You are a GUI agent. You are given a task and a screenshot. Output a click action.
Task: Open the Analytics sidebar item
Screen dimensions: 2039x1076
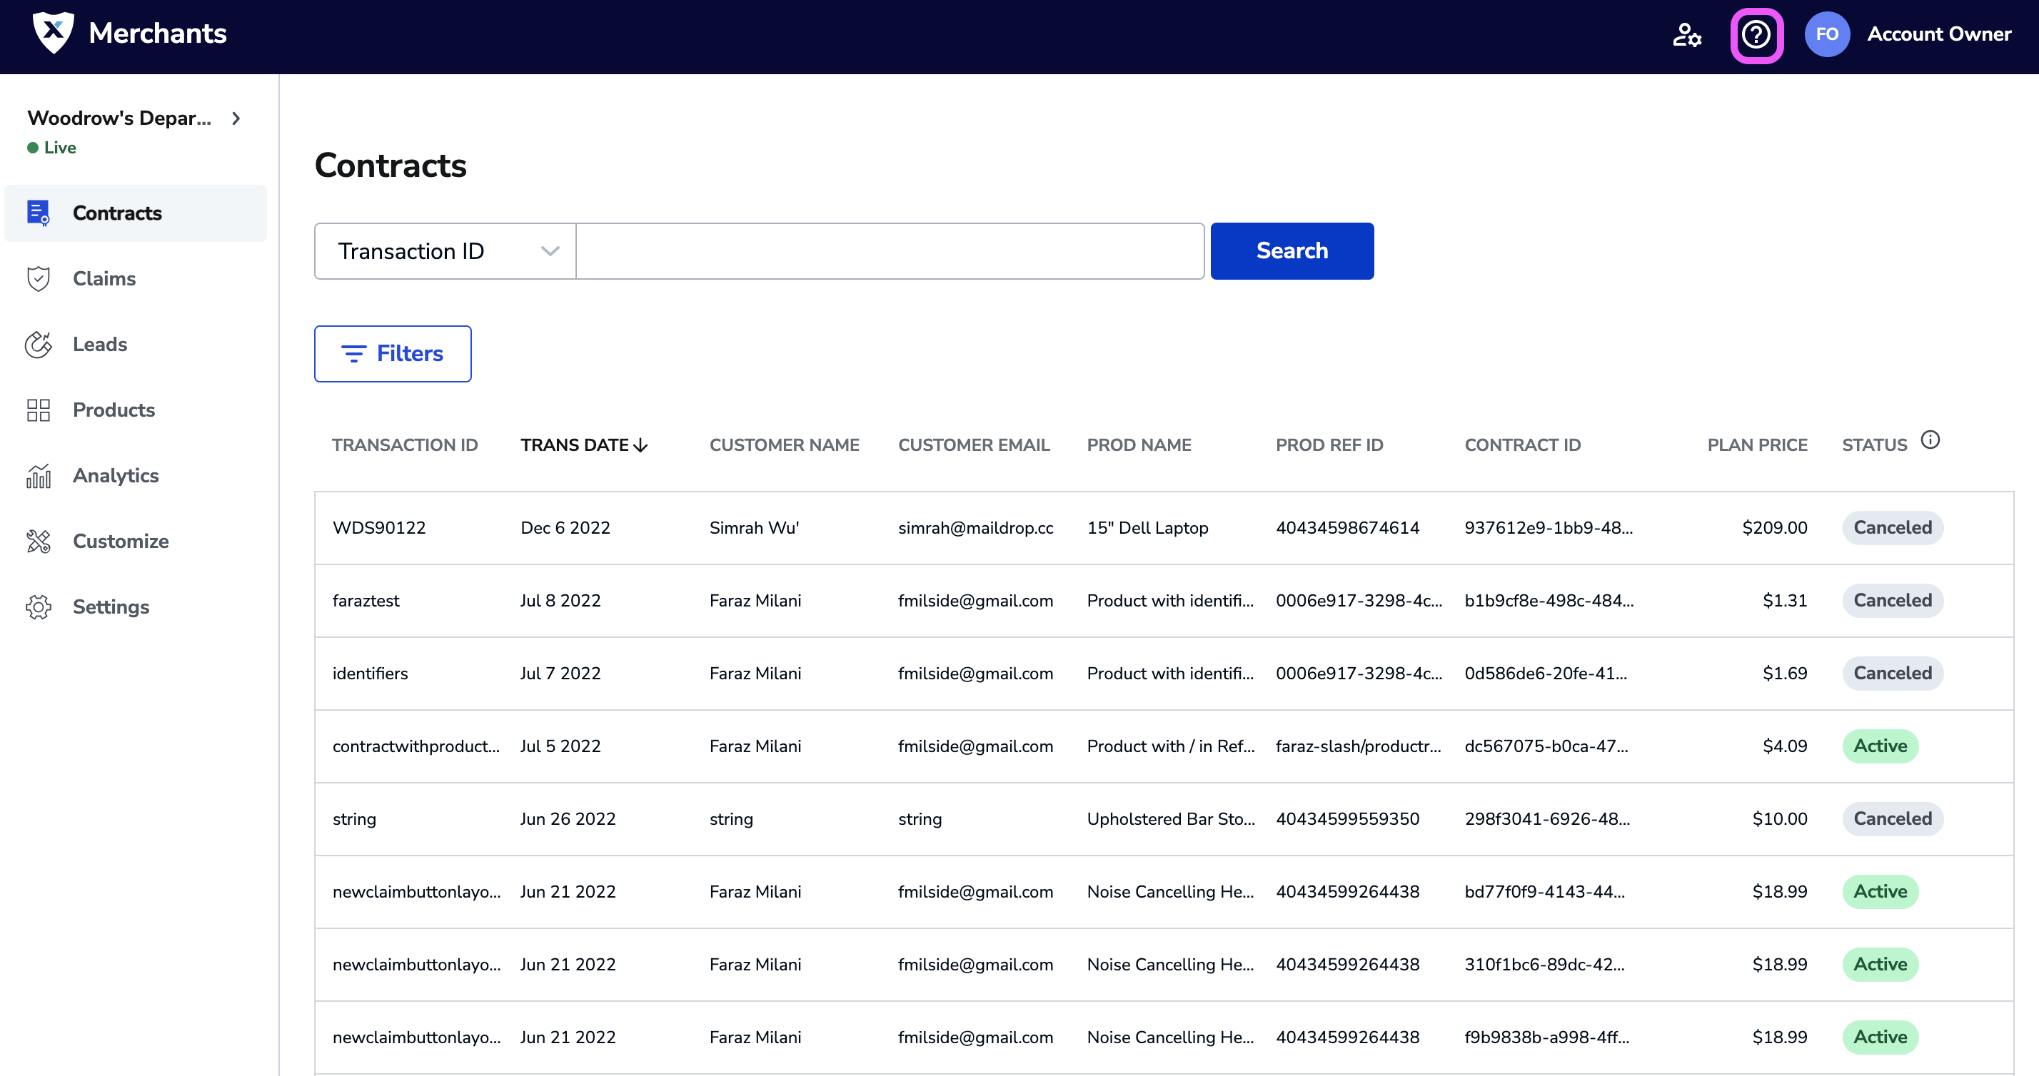[x=116, y=475]
